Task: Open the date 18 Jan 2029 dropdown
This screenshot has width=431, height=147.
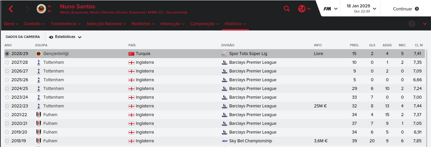Action: point(361,8)
